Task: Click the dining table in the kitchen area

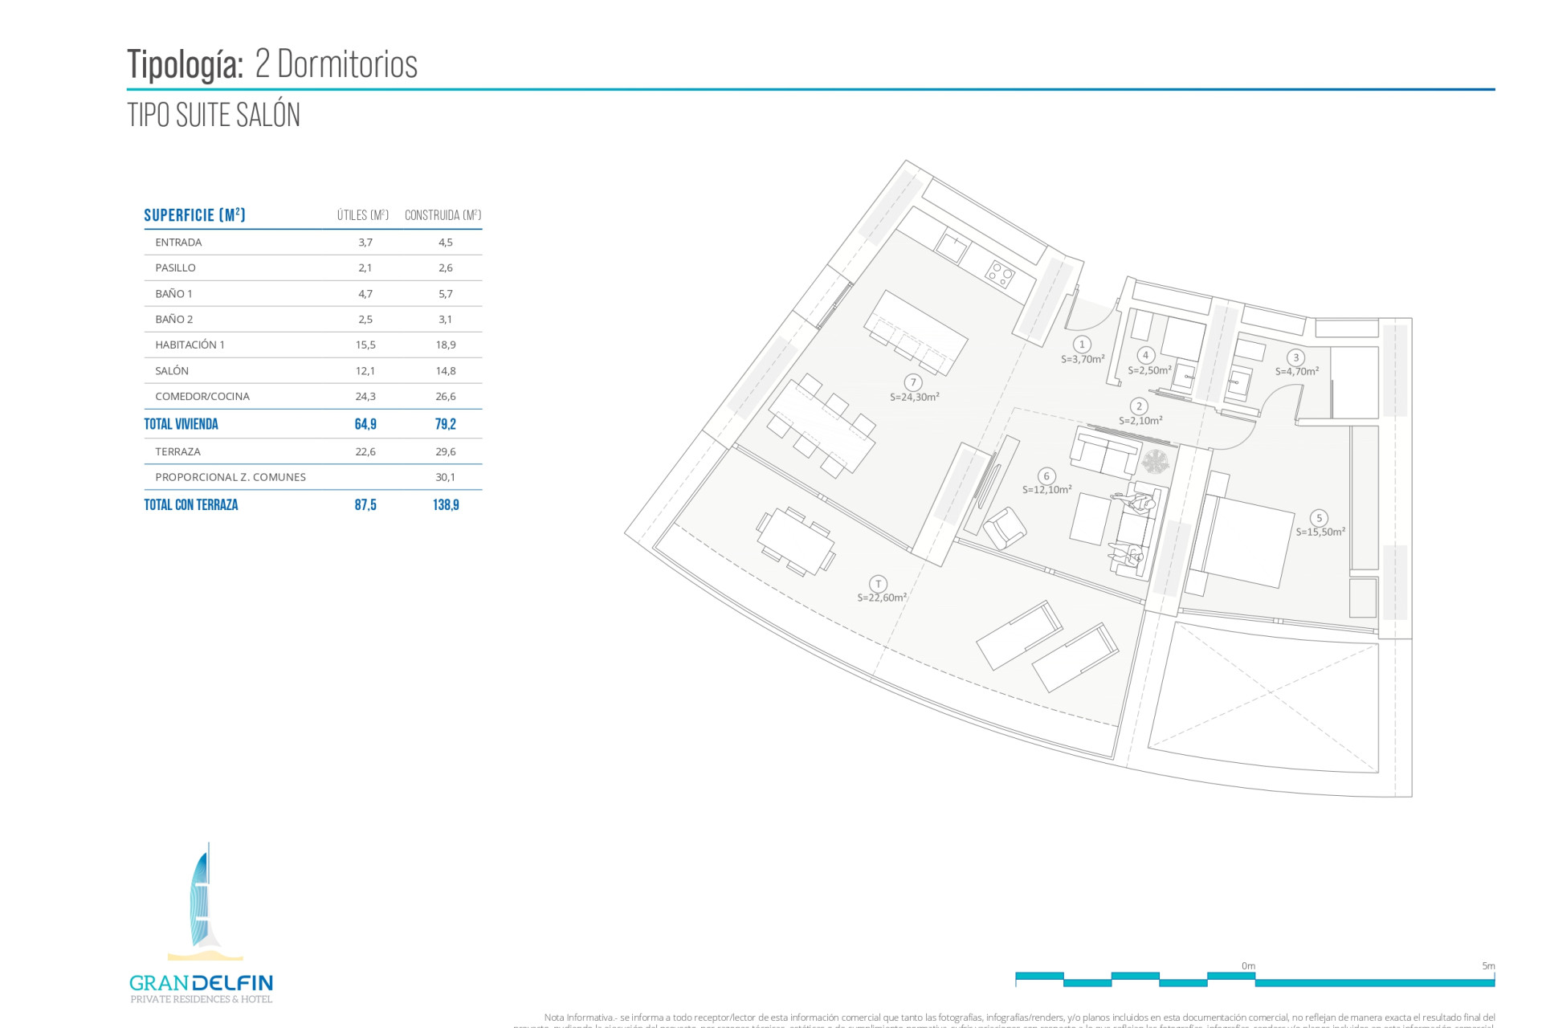Action: pos(822,426)
